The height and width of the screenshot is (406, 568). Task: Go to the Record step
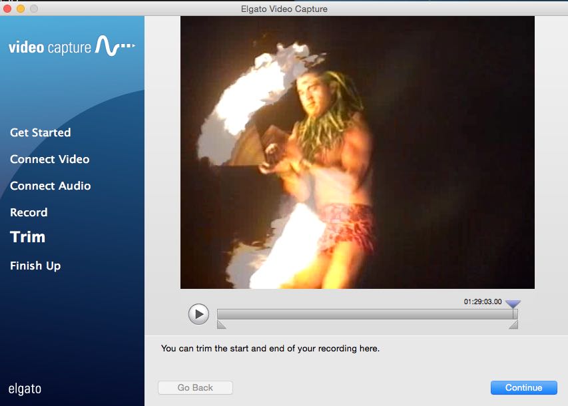(x=29, y=212)
